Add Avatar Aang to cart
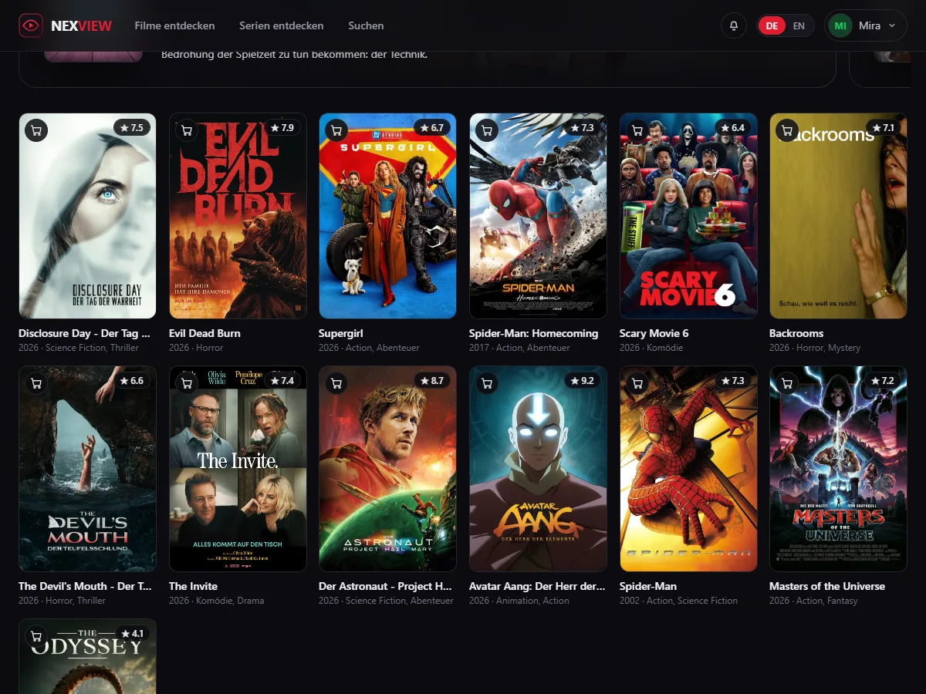Viewport: 926px width, 694px height. coord(487,383)
